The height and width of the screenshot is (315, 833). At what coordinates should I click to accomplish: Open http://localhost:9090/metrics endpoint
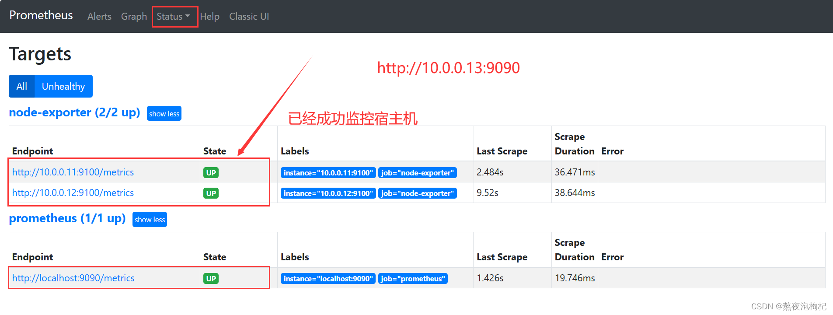[x=73, y=278]
